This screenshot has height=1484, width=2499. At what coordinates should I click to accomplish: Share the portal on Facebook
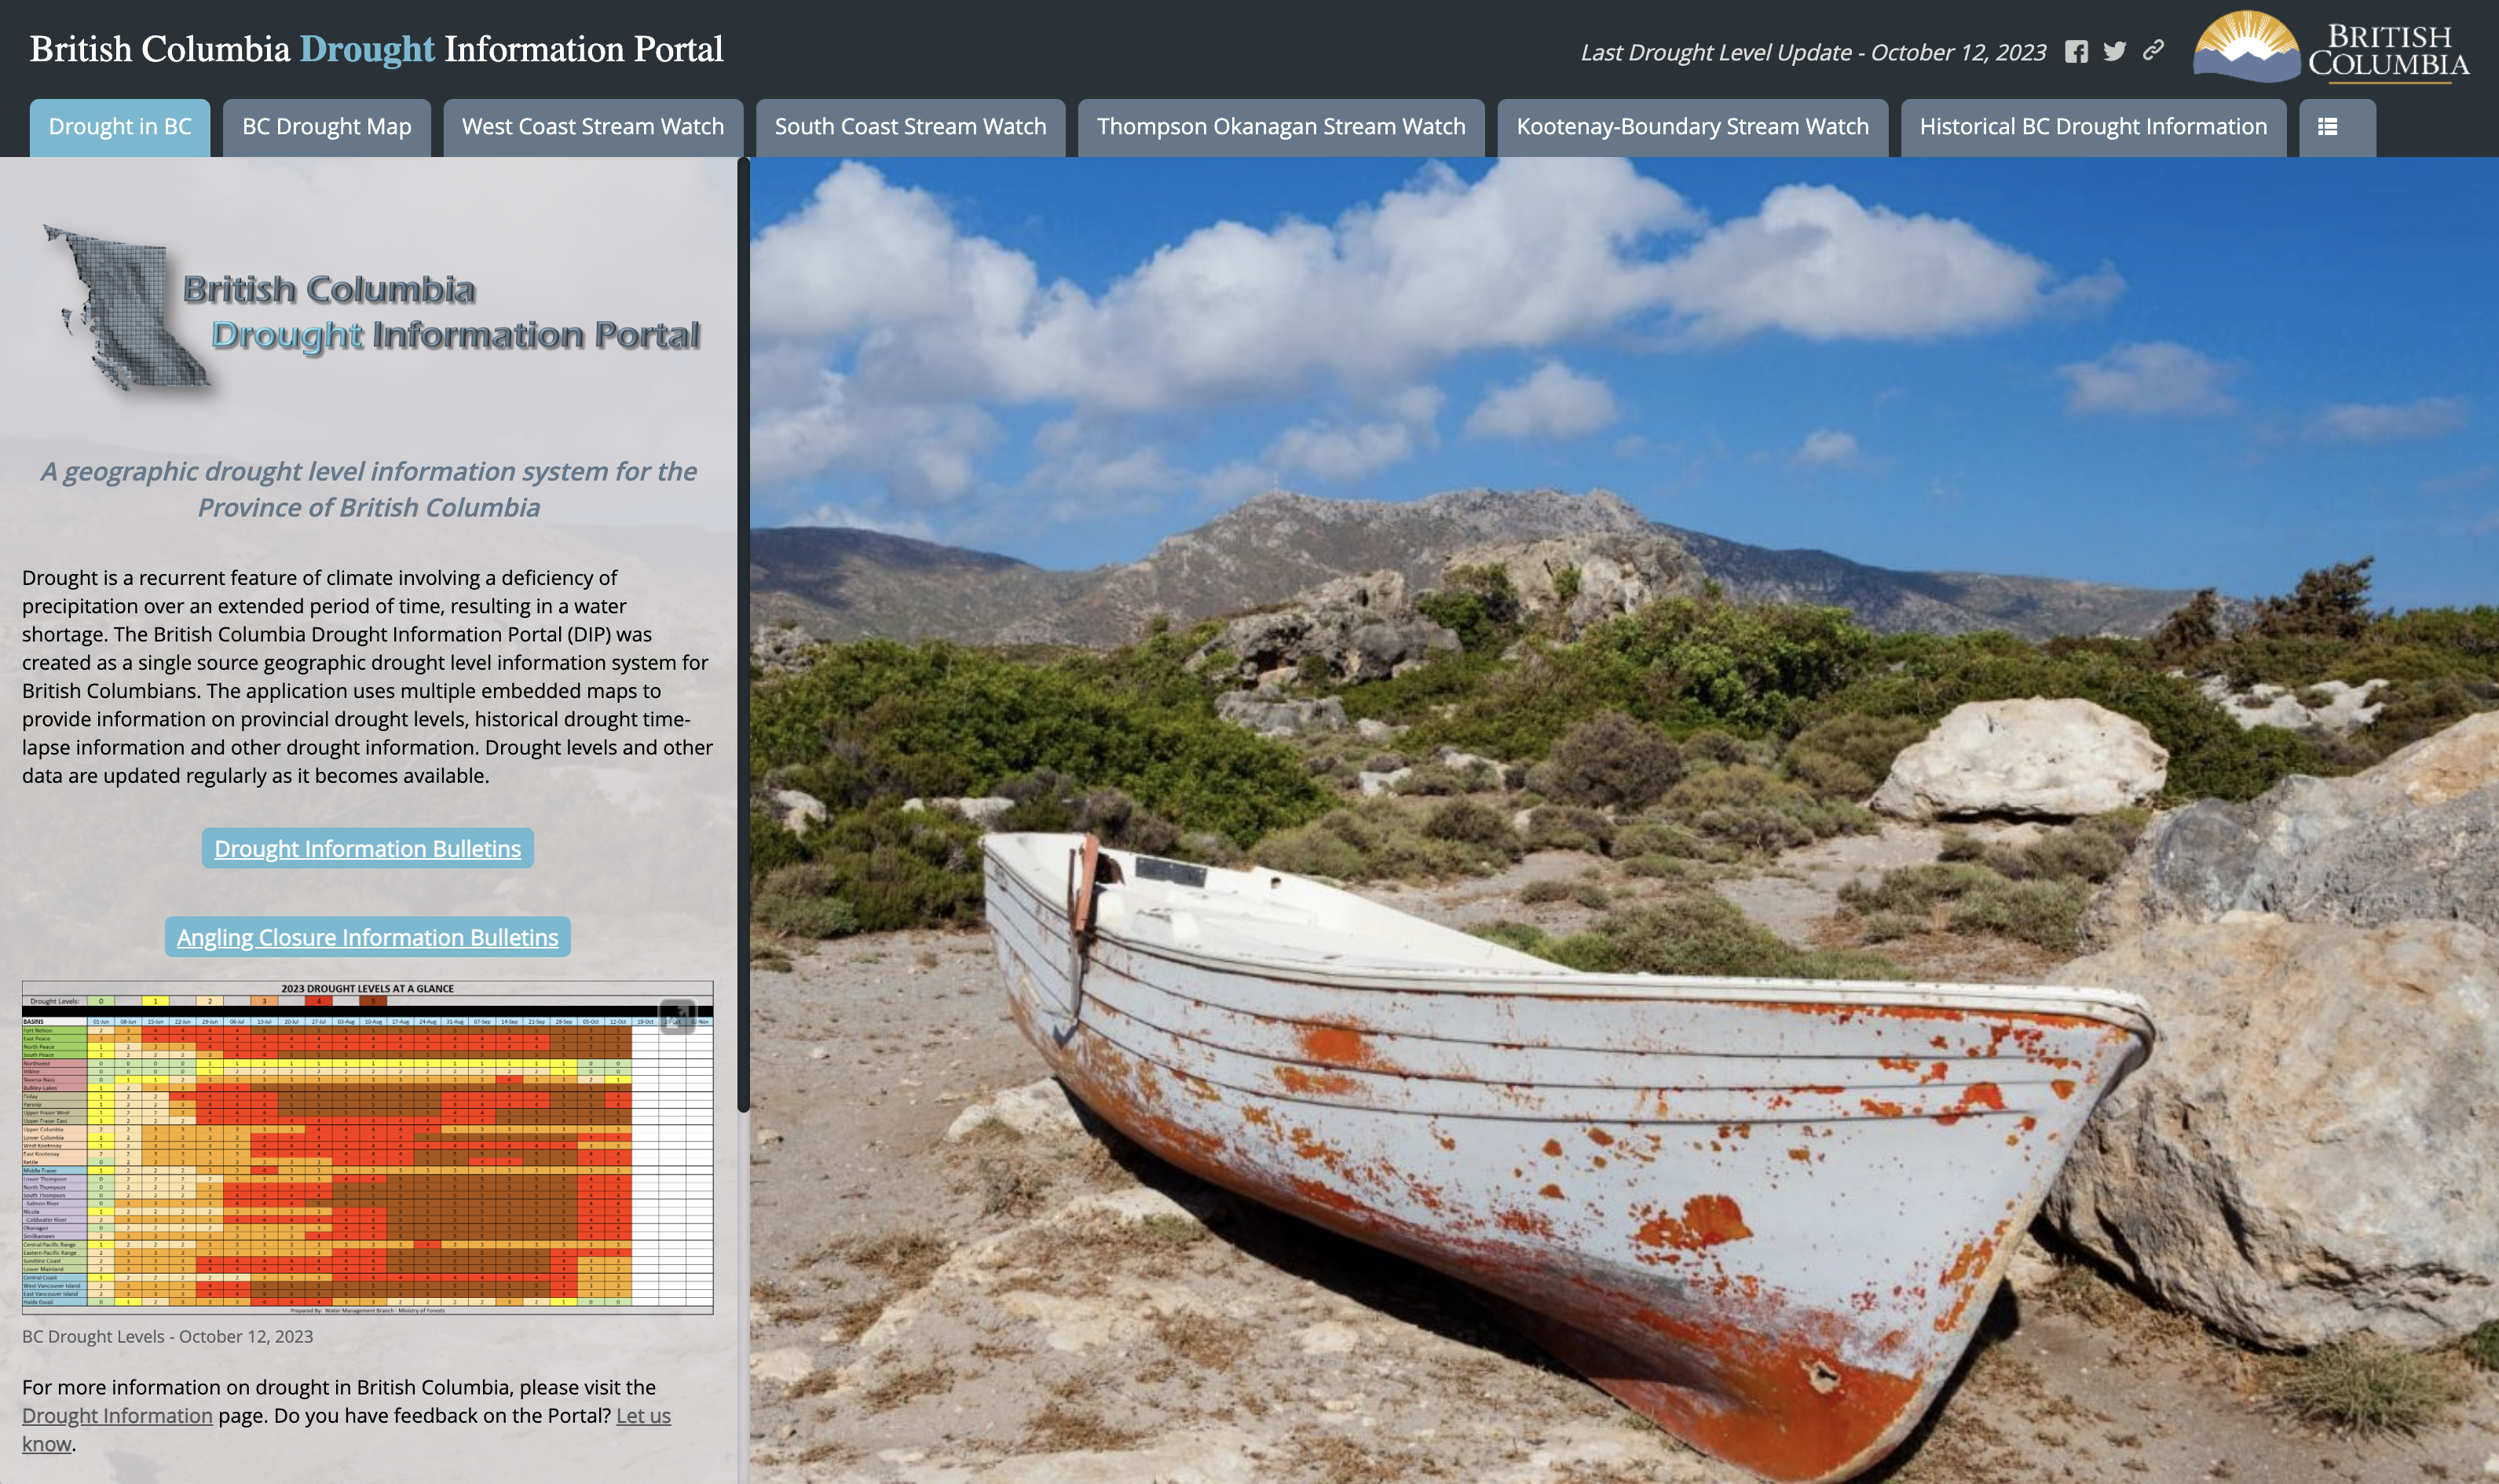click(x=2076, y=52)
